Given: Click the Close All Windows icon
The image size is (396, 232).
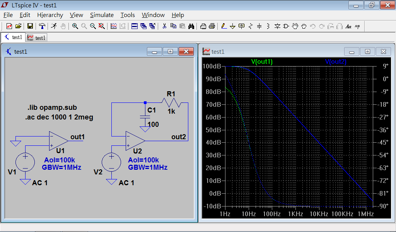Looking at the screenshot, I should pyautogui.click(x=152, y=26).
